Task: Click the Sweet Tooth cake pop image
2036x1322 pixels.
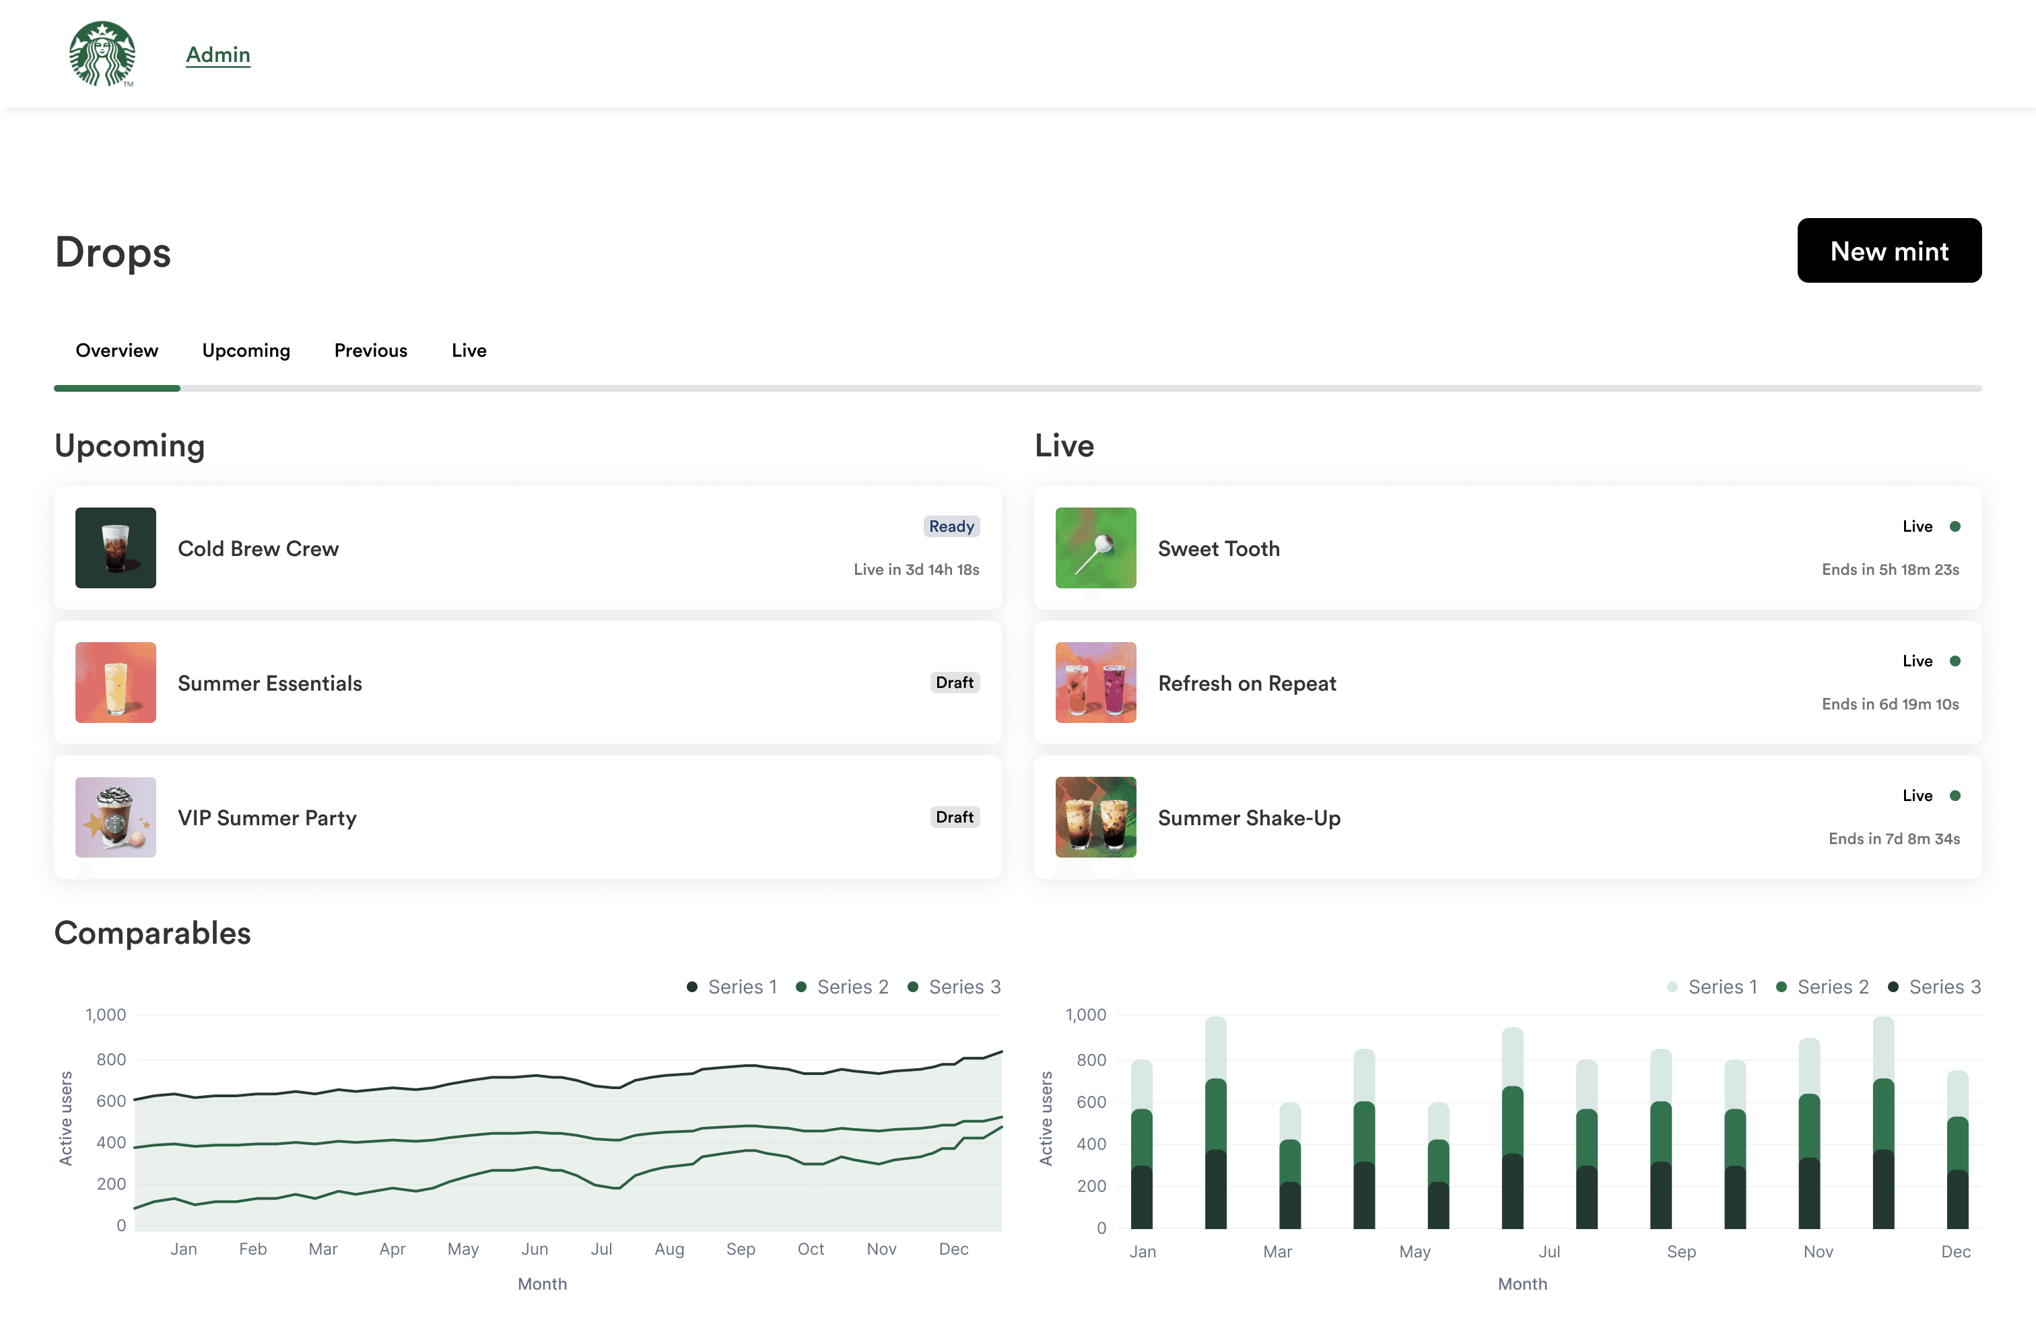Action: pyautogui.click(x=1095, y=547)
